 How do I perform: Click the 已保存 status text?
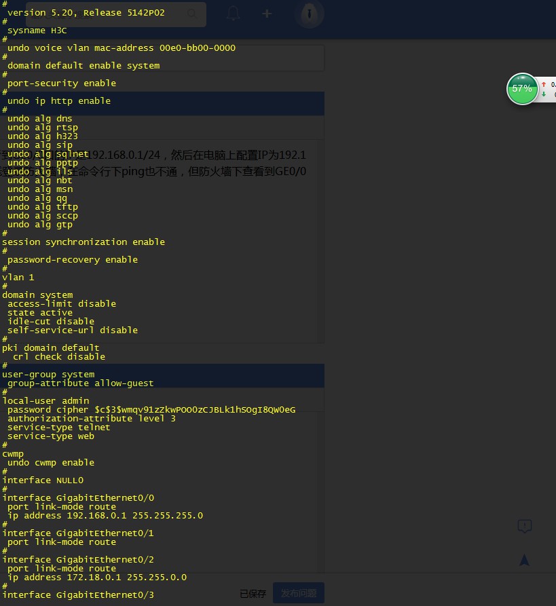point(253,594)
